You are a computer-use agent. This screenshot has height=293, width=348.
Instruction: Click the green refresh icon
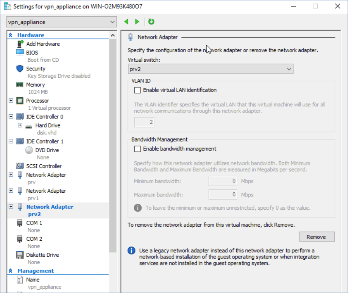pos(151,22)
